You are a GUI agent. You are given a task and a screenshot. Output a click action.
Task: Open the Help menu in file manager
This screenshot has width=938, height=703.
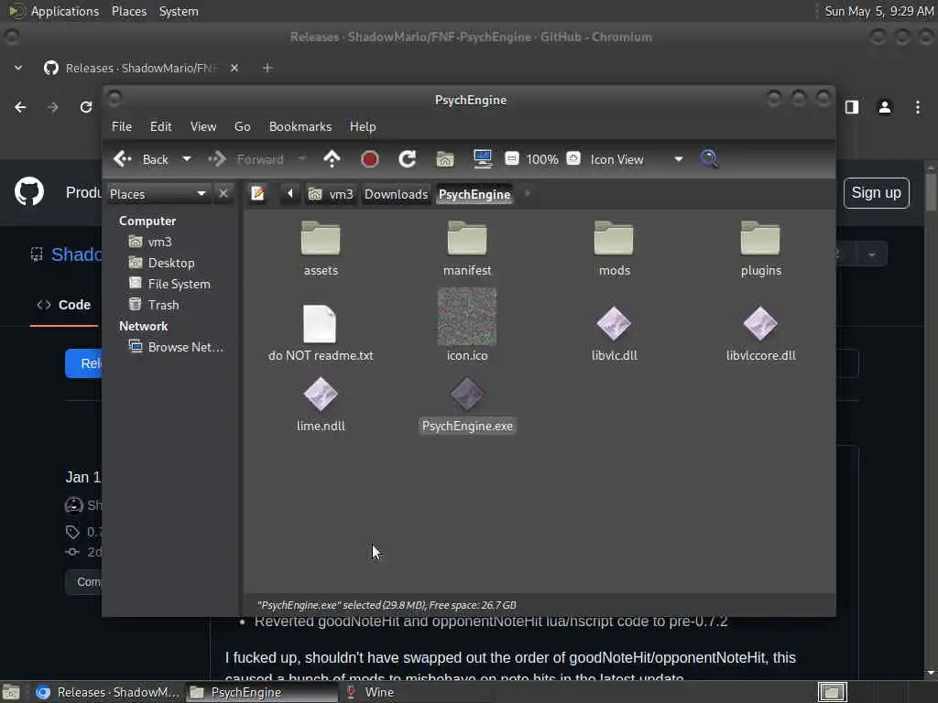(x=363, y=126)
